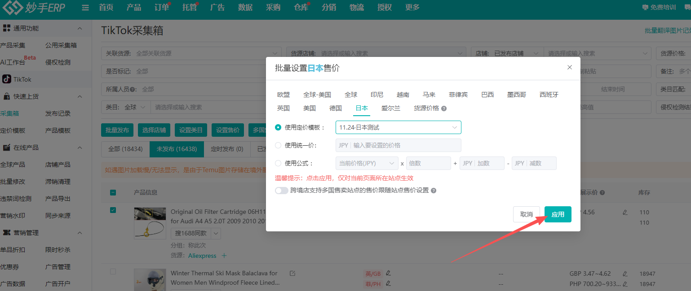Click edit icon beside 英/GB tag
This screenshot has height=291, width=691.
point(388,273)
